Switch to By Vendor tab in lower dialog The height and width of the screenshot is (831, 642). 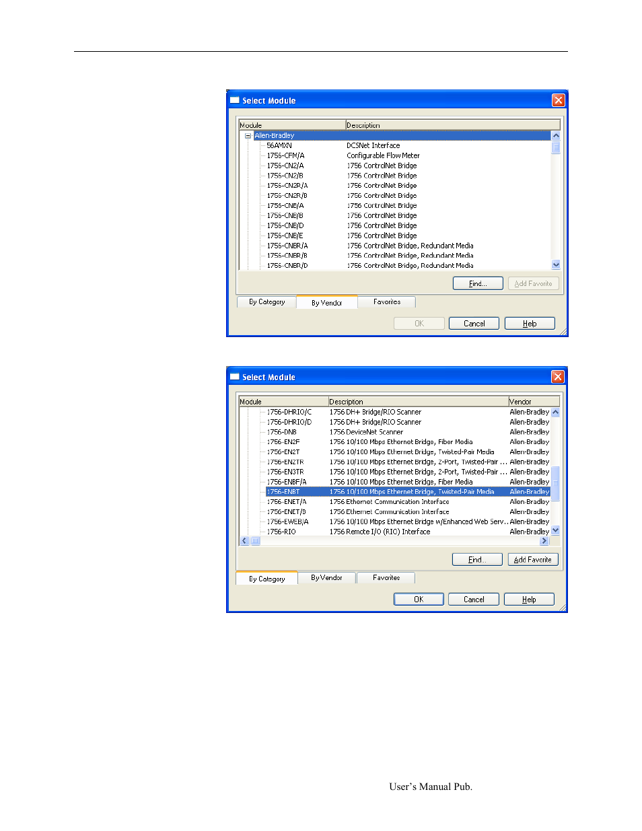pos(326,578)
